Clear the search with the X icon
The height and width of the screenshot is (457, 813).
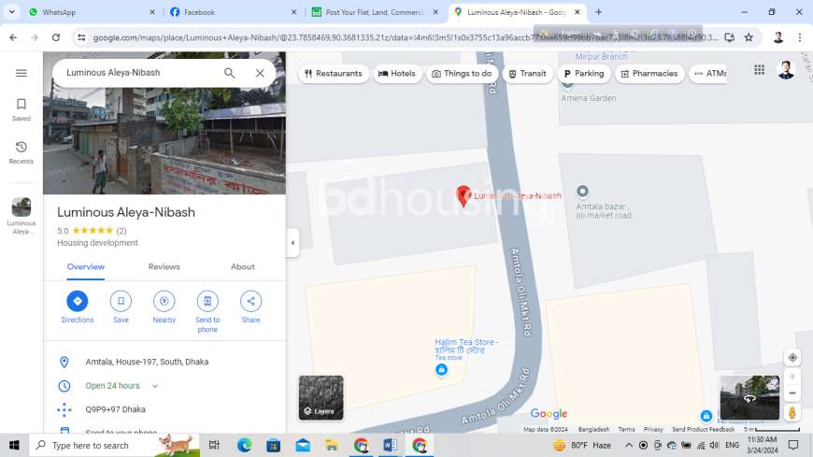click(x=260, y=73)
